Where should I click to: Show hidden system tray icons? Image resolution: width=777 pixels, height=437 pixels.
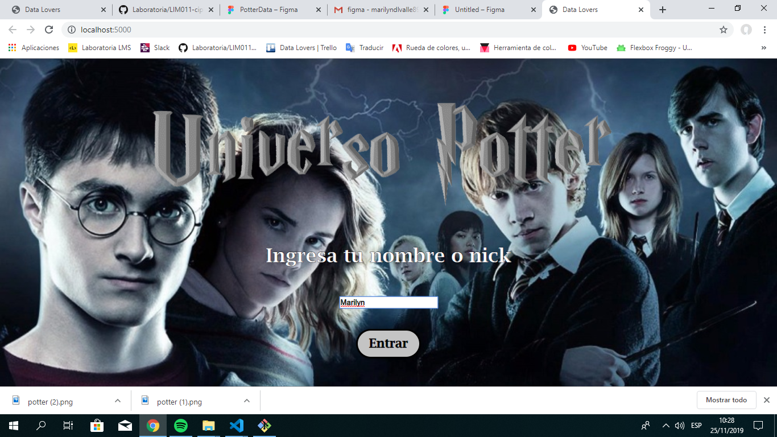tap(666, 426)
